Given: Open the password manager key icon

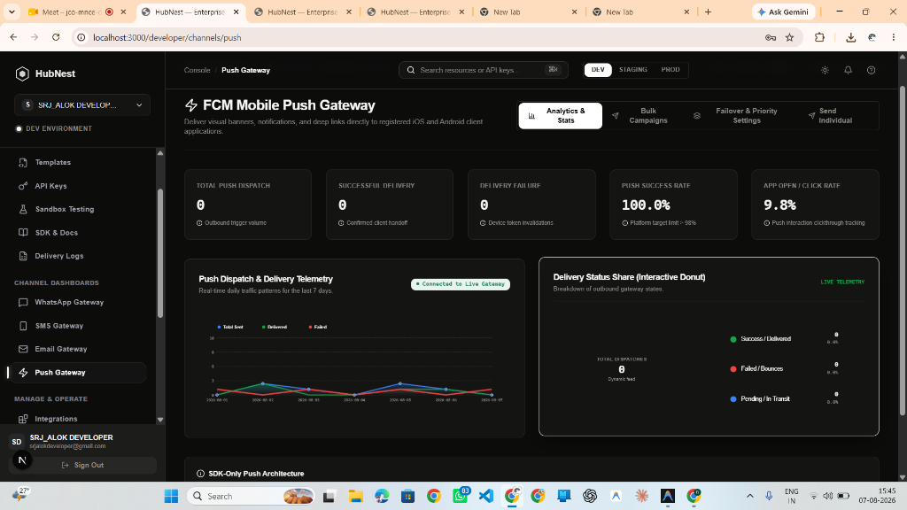Looking at the screenshot, I should 771,37.
